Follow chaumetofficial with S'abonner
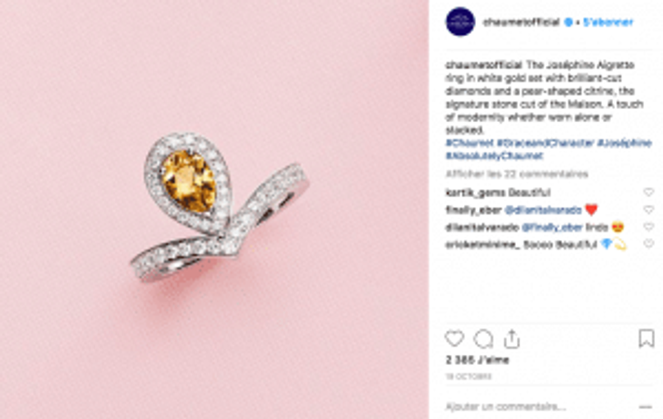The width and height of the screenshot is (663, 419). click(x=608, y=22)
